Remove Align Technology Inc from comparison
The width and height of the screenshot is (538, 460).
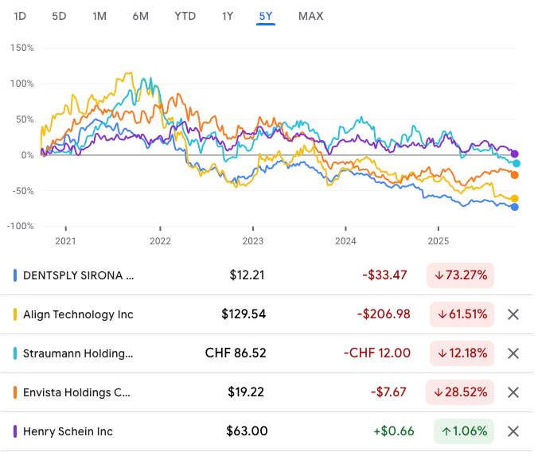[513, 314]
